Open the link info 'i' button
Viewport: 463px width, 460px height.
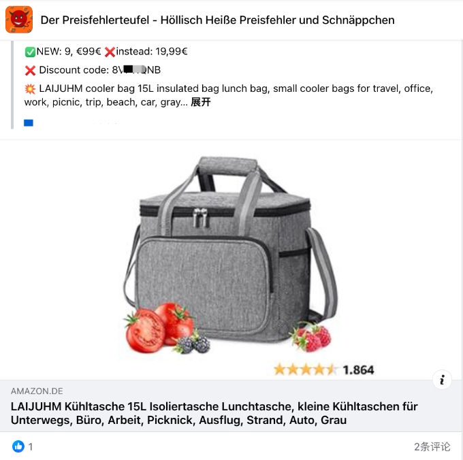tap(442, 380)
